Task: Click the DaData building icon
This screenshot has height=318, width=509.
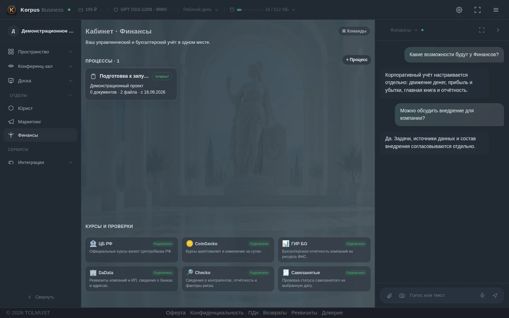Action: point(93,272)
